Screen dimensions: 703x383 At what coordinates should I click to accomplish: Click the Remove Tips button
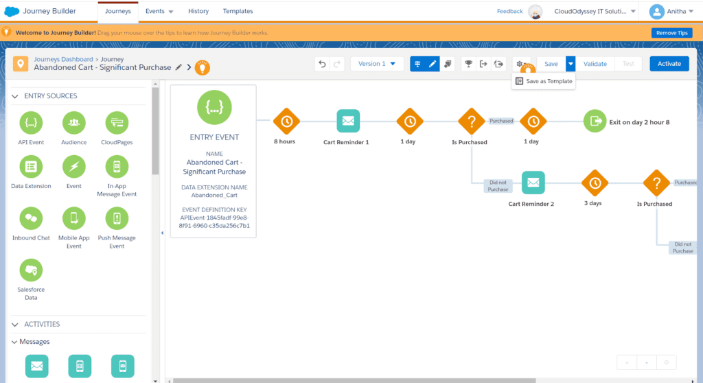click(x=671, y=33)
